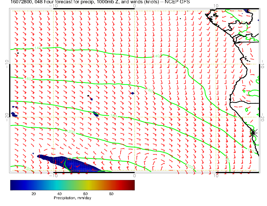This screenshot has height=206, width=267.
Task: Click the '160' contour label near map center
Action: (x=149, y=90)
